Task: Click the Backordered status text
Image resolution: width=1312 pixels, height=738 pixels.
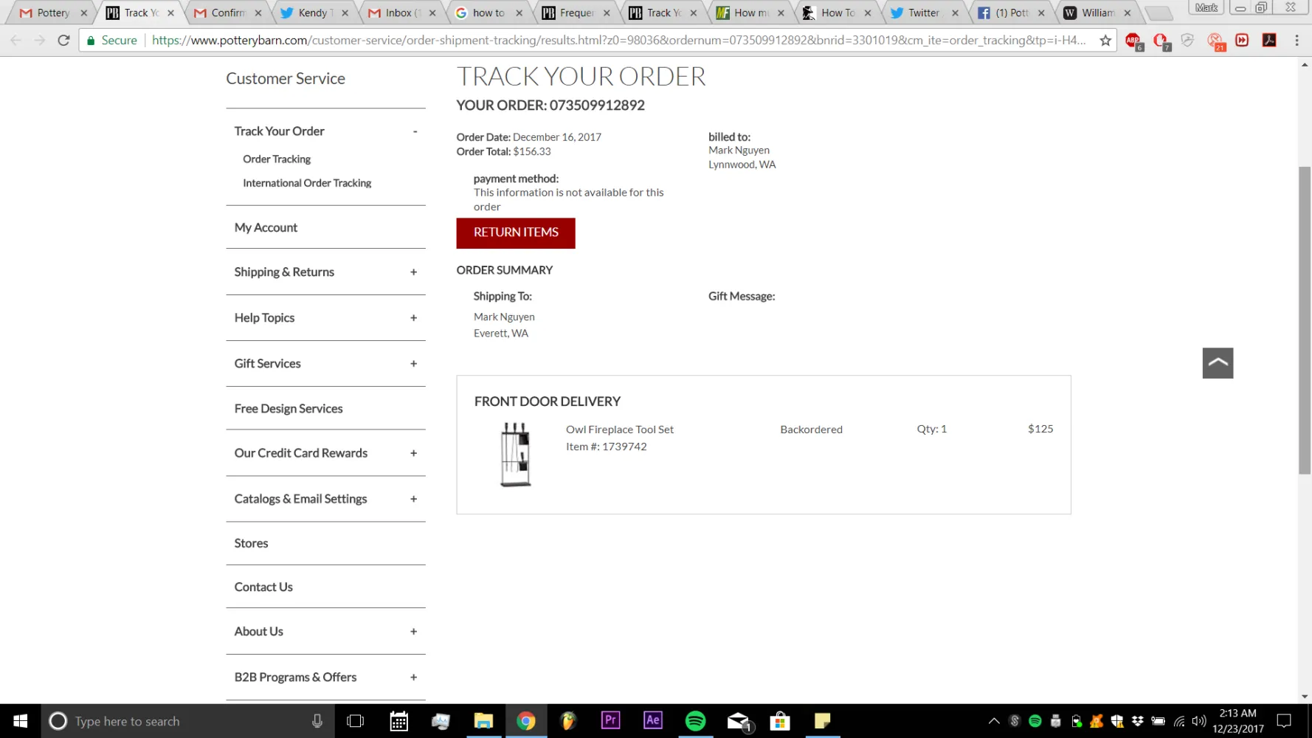Action: (811, 430)
